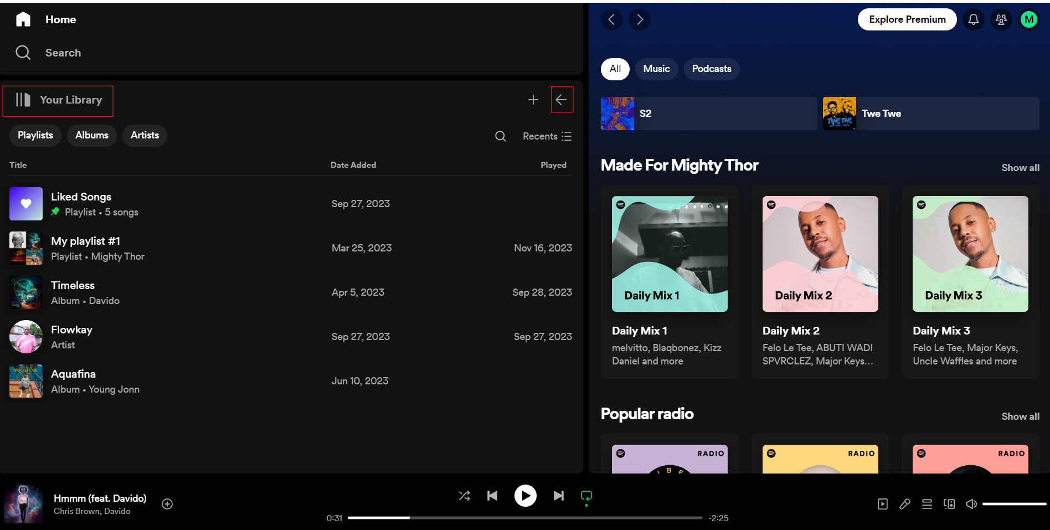The image size is (1050, 530).
Task: Navigate back with the left chevron
Action: click(x=612, y=20)
